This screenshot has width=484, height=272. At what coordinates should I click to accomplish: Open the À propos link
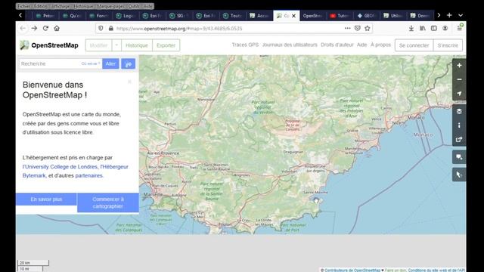point(380,45)
